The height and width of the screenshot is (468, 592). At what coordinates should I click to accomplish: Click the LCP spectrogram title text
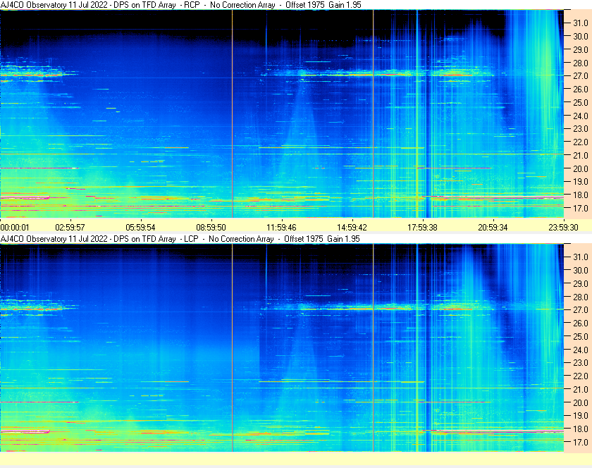point(180,239)
